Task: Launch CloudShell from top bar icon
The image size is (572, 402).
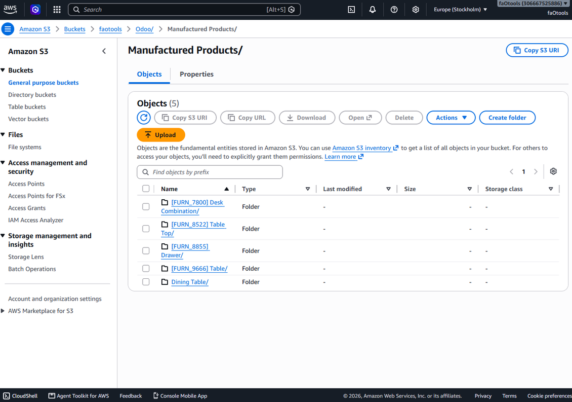Action: [351, 10]
